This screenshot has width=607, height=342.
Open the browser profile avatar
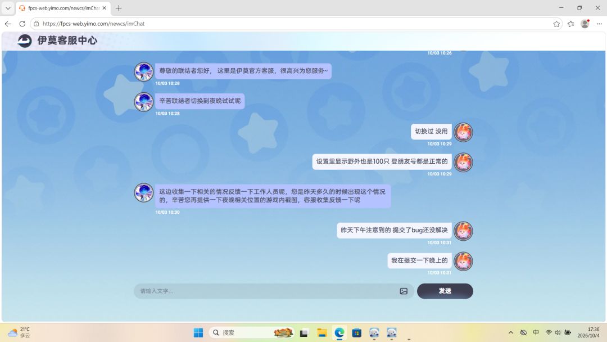coord(585,24)
